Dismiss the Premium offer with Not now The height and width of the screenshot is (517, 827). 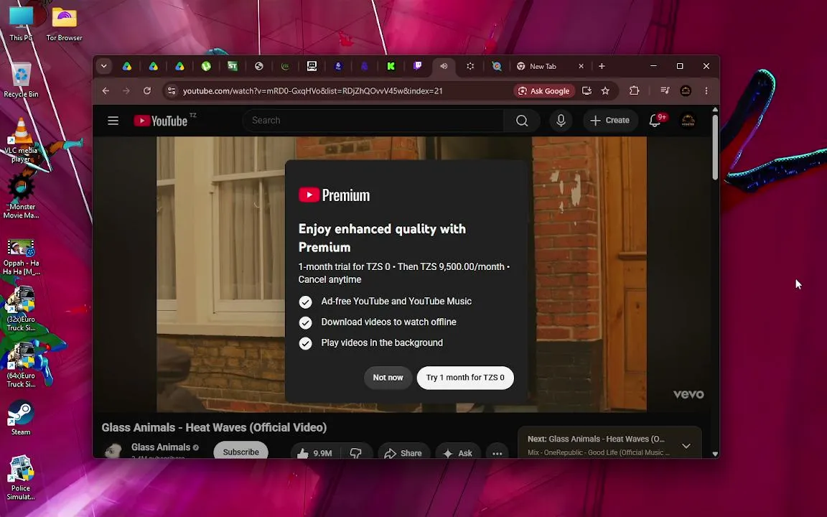pyautogui.click(x=388, y=378)
